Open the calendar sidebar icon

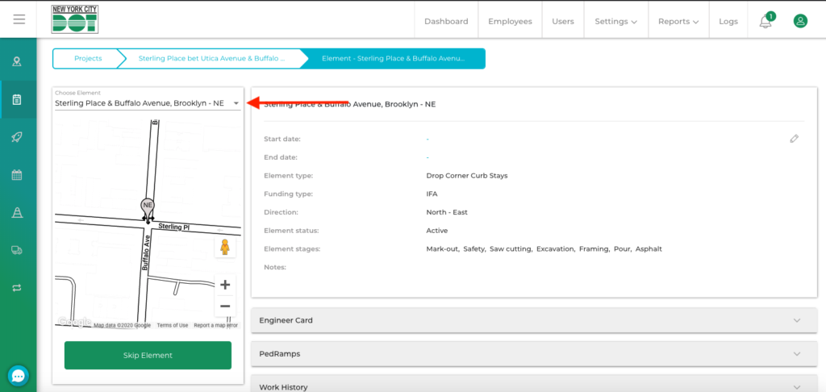17,175
